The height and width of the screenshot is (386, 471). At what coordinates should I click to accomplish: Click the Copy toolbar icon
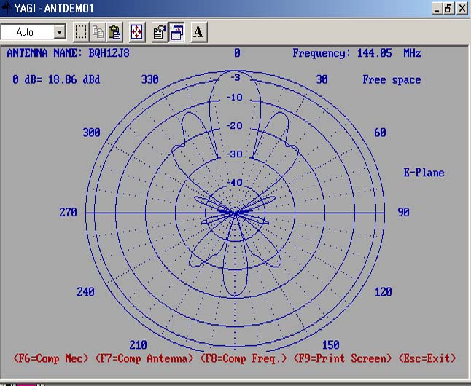coord(98,32)
